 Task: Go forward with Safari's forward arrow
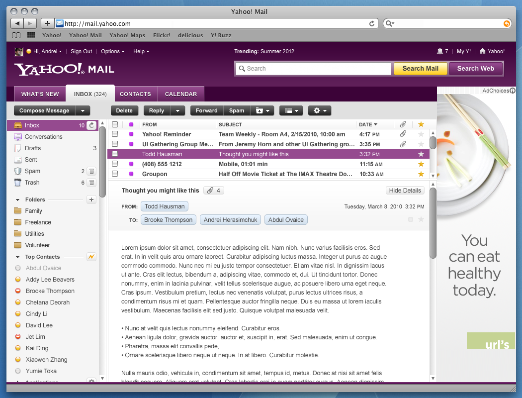pos(30,23)
